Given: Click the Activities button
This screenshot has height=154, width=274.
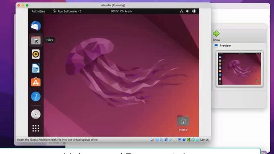Looking at the screenshot, I should click(38, 12).
